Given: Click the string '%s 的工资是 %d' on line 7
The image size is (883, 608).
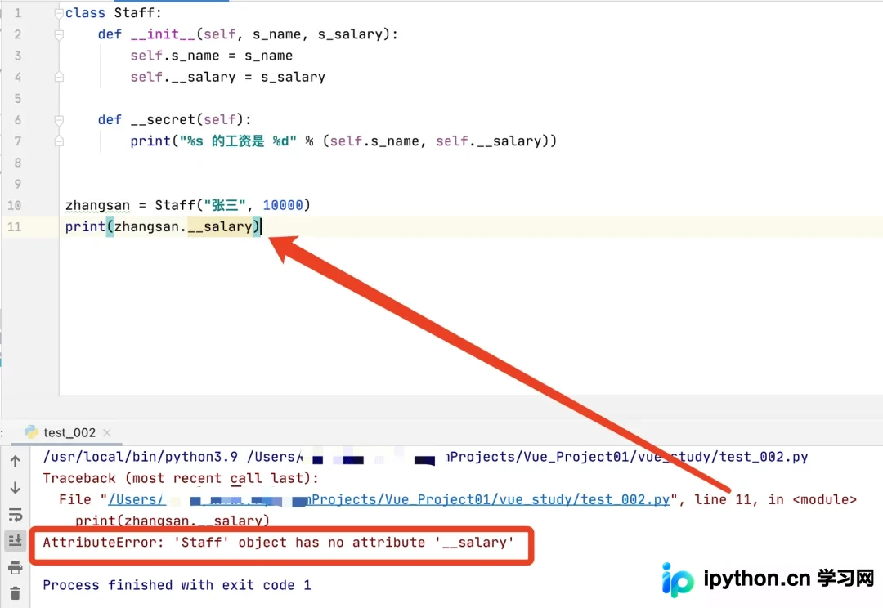Looking at the screenshot, I should coord(238,141).
